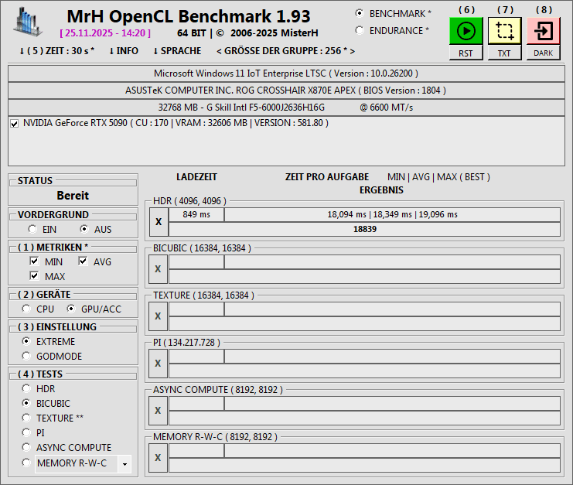This screenshot has height=485, width=573.
Task: Click the X button in BICUBIC result row
Action: (x=158, y=269)
